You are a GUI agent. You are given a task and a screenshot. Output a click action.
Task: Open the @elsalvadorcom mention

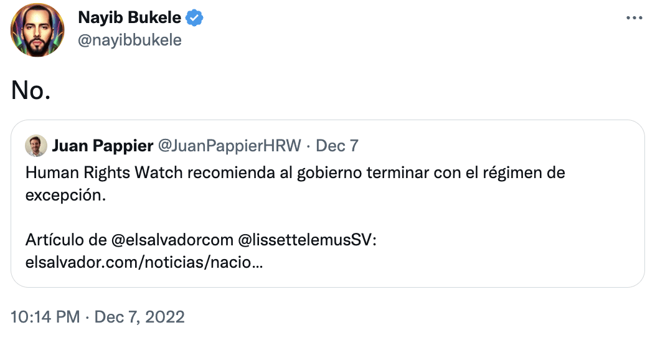(x=172, y=240)
